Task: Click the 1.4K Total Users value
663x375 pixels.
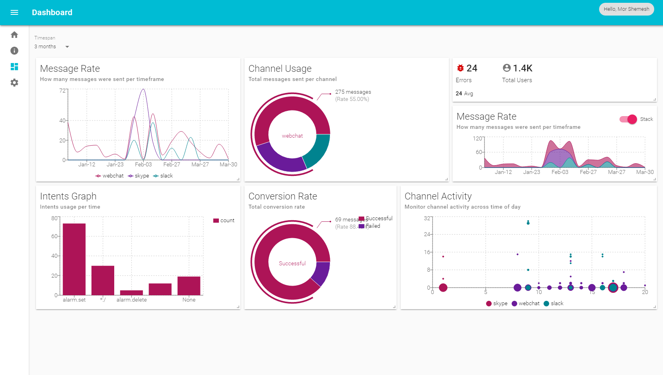Action: [x=522, y=68]
